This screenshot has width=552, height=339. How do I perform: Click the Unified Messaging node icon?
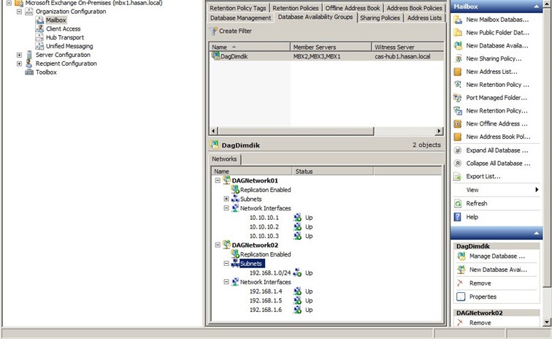(x=39, y=46)
